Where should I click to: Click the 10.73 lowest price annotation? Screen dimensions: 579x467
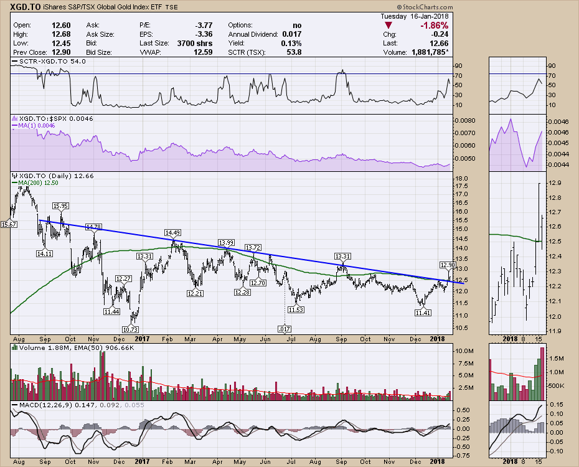coord(130,329)
